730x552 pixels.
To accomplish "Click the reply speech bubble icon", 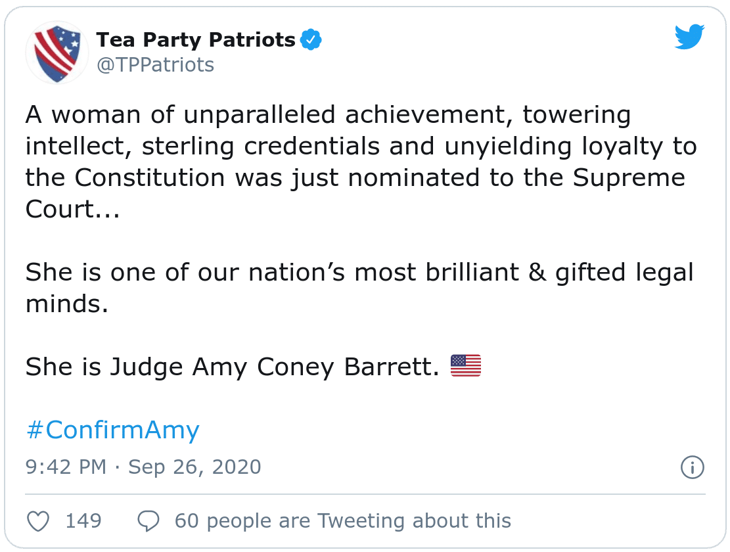I will pos(148,521).
